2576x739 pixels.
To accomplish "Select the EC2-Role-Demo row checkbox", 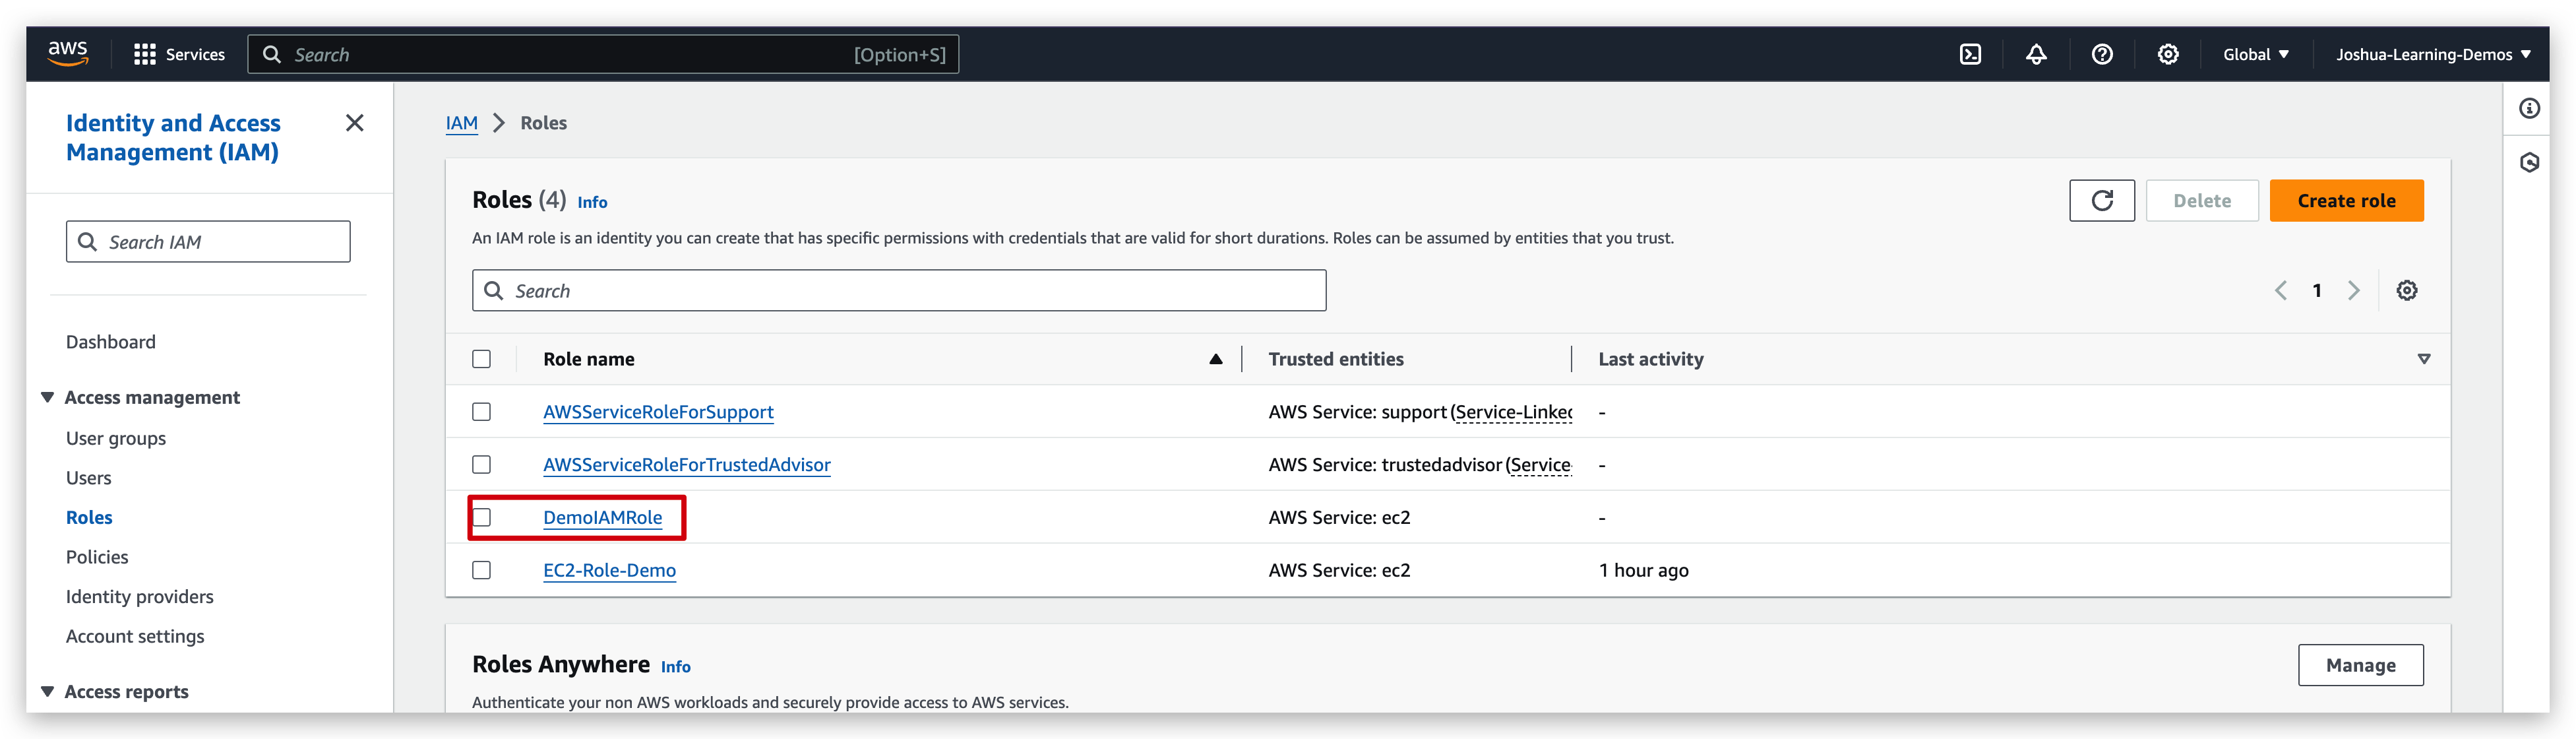I will click(x=482, y=571).
